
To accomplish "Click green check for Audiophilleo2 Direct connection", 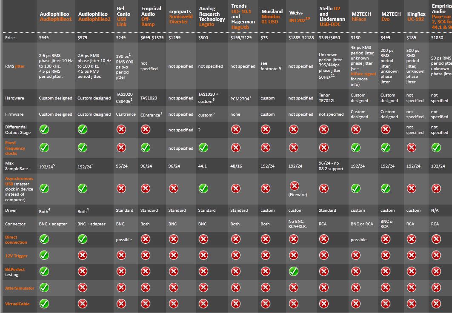I will pyautogui.click(x=83, y=239).
